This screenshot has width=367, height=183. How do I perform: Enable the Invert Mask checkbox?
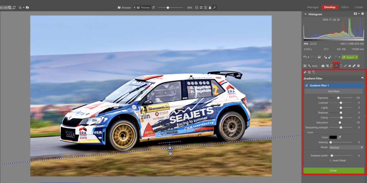(330, 160)
